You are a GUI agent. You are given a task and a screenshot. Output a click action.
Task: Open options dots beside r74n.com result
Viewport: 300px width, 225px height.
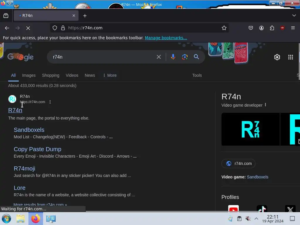pyautogui.click(x=50, y=102)
